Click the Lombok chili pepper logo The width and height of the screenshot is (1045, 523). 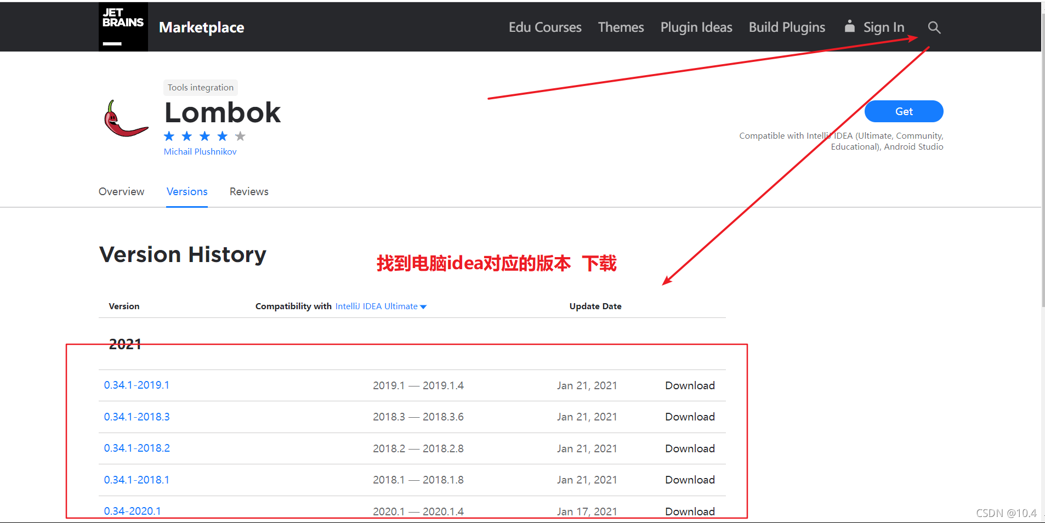point(126,118)
